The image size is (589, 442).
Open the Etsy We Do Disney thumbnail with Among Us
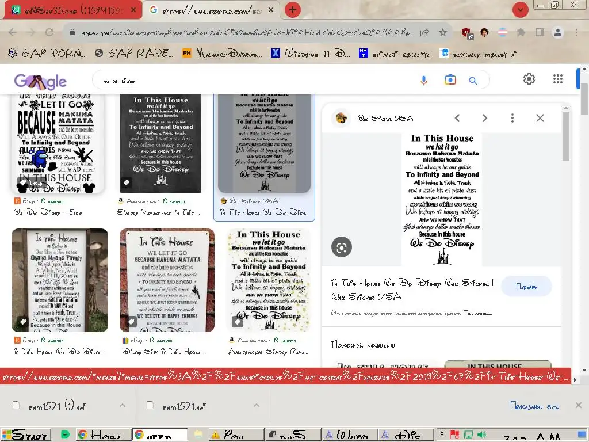click(58, 143)
